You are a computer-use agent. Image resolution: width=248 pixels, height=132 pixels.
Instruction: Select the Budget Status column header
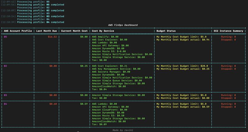[x=166, y=31]
